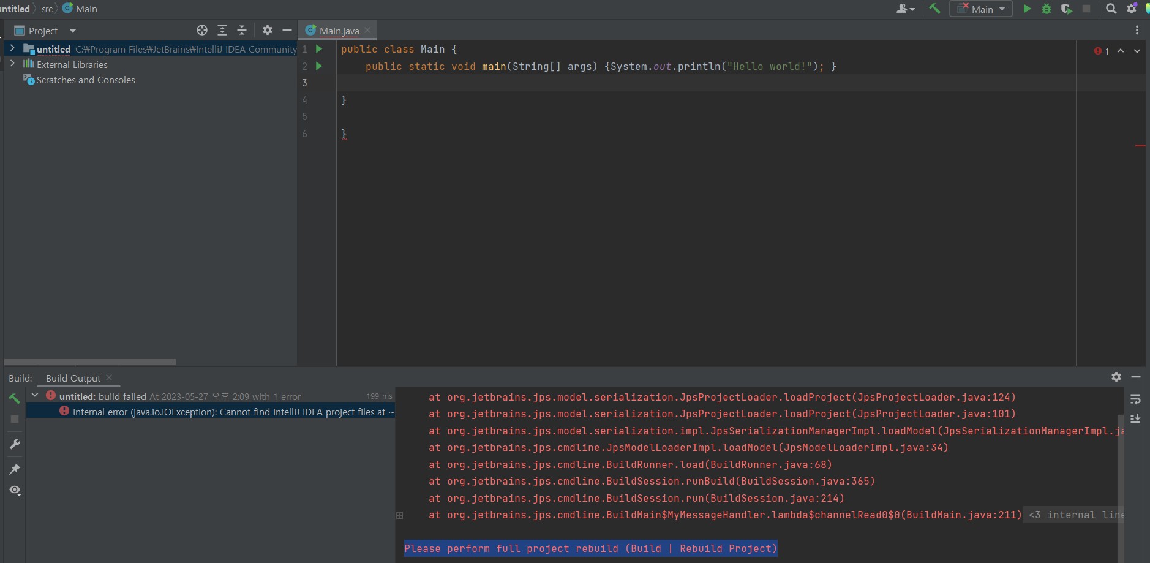Open editor tabs more options menu
Viewport: 1150px width, 563px height.
click(1137, 30)
